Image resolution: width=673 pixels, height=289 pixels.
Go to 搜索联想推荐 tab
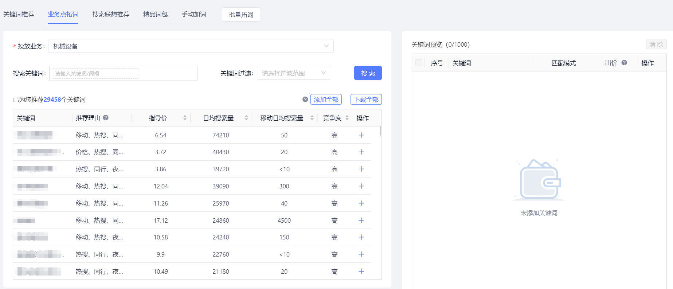click(x=111, y=14)
